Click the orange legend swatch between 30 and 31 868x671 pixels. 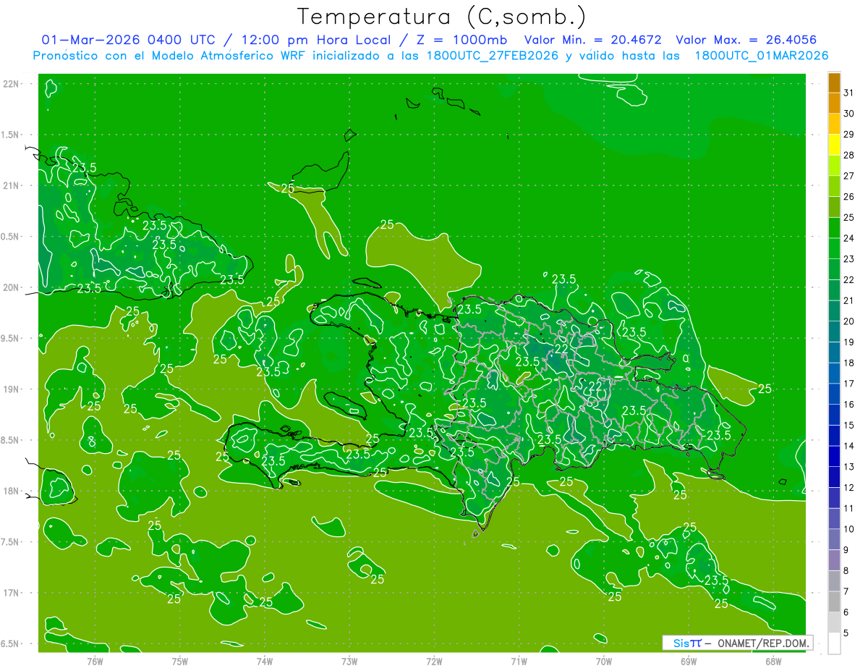834,103
